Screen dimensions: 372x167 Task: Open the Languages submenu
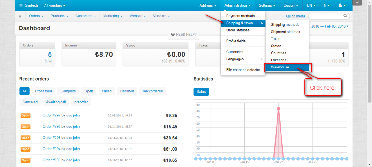243,59
